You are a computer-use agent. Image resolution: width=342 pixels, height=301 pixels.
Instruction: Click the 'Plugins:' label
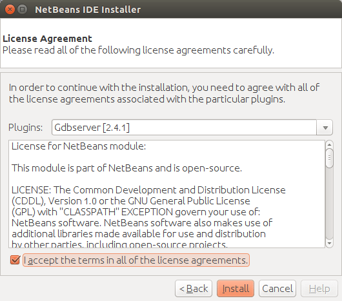pos(26,128)
